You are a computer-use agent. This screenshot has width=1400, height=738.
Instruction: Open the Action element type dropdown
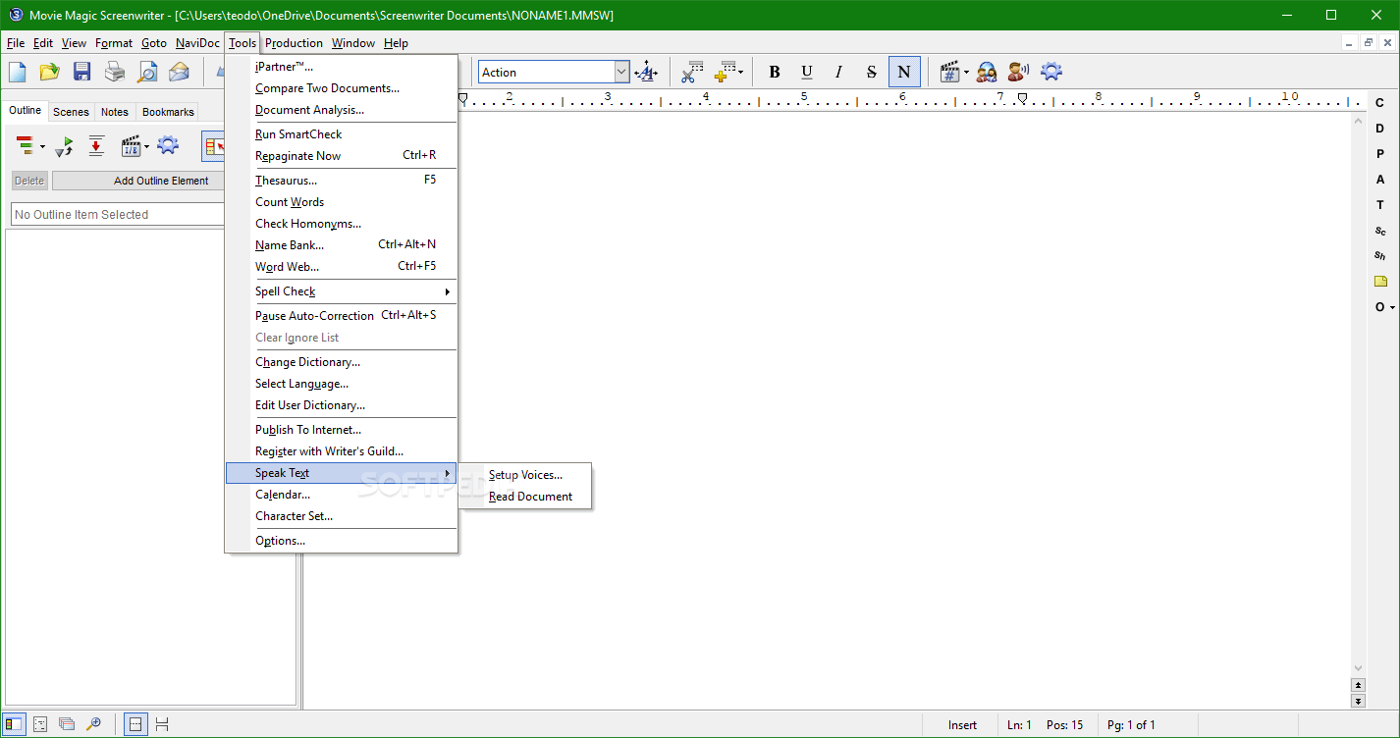(x=553, y=72)
